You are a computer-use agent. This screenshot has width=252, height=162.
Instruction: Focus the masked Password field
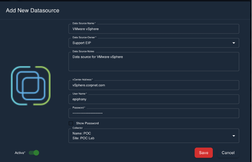coord(154,113)
